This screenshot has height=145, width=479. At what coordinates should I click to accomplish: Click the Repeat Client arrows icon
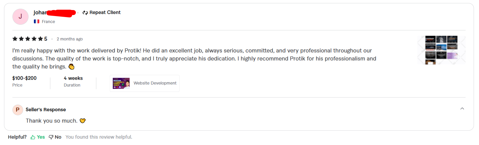coord(85,13)
